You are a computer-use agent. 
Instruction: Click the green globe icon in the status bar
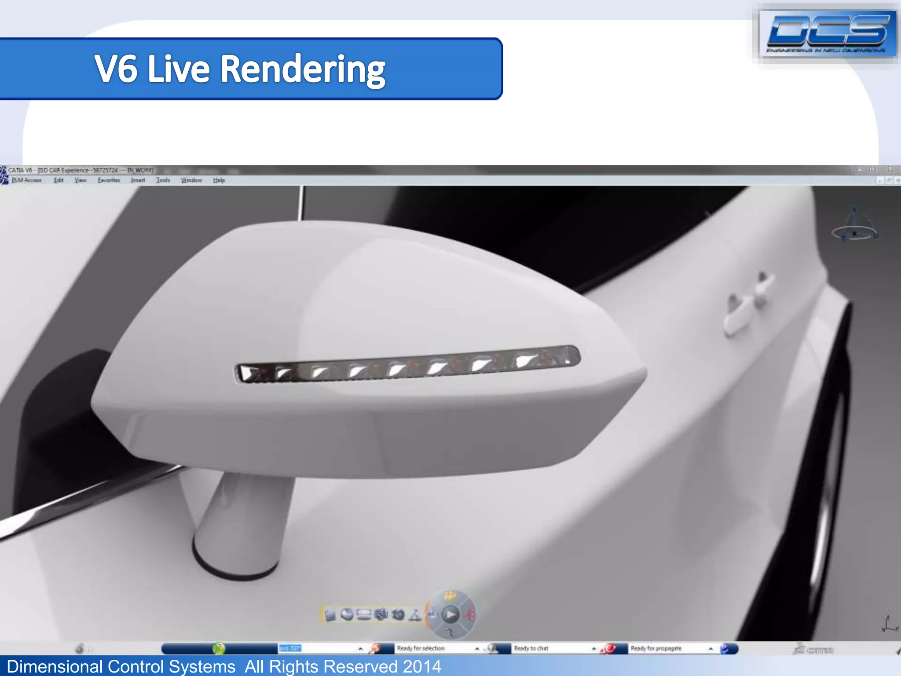(218, 648)
